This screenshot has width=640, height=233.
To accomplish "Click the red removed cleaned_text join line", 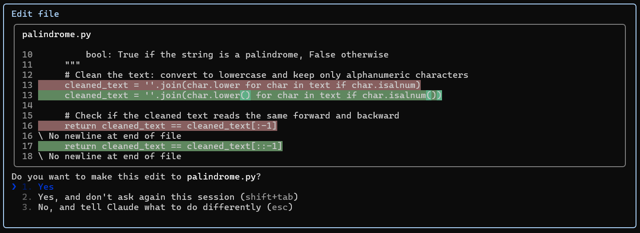I will [x=229, y=85].
